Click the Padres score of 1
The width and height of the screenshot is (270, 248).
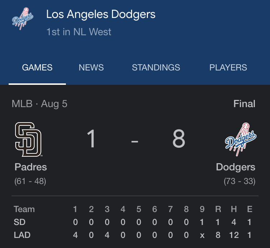pos(91,139)
